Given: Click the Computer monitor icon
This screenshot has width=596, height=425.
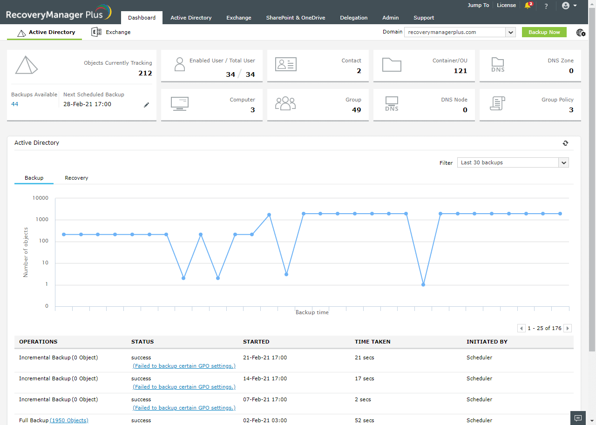Looking at the screenshot, I should click(179, 103).
